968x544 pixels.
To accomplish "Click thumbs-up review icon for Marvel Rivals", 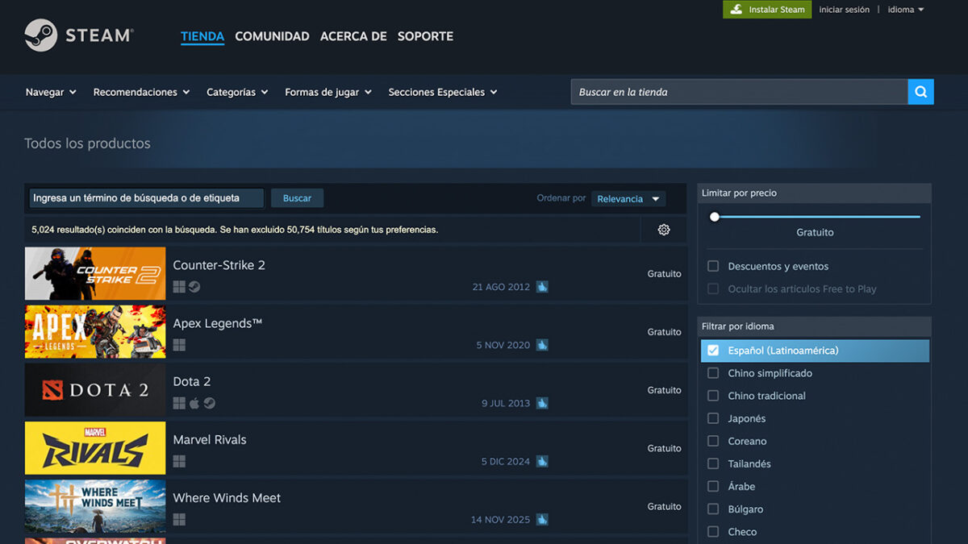I will click(x=542, y=462).
